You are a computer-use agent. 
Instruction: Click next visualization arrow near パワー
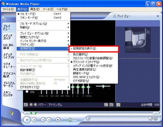(x=35, y=105)
